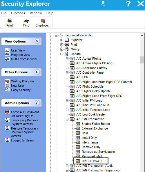Screen dimensions: 145x172
Task: Click the Update tree node icon
Action: click(67, 54)
